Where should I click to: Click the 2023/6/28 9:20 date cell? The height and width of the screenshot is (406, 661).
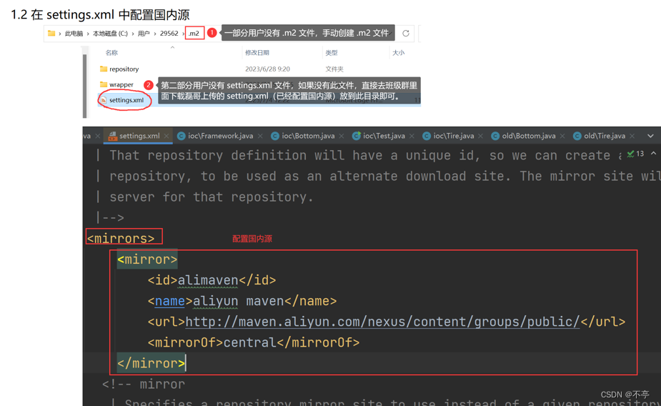click(x=268, y=69)
